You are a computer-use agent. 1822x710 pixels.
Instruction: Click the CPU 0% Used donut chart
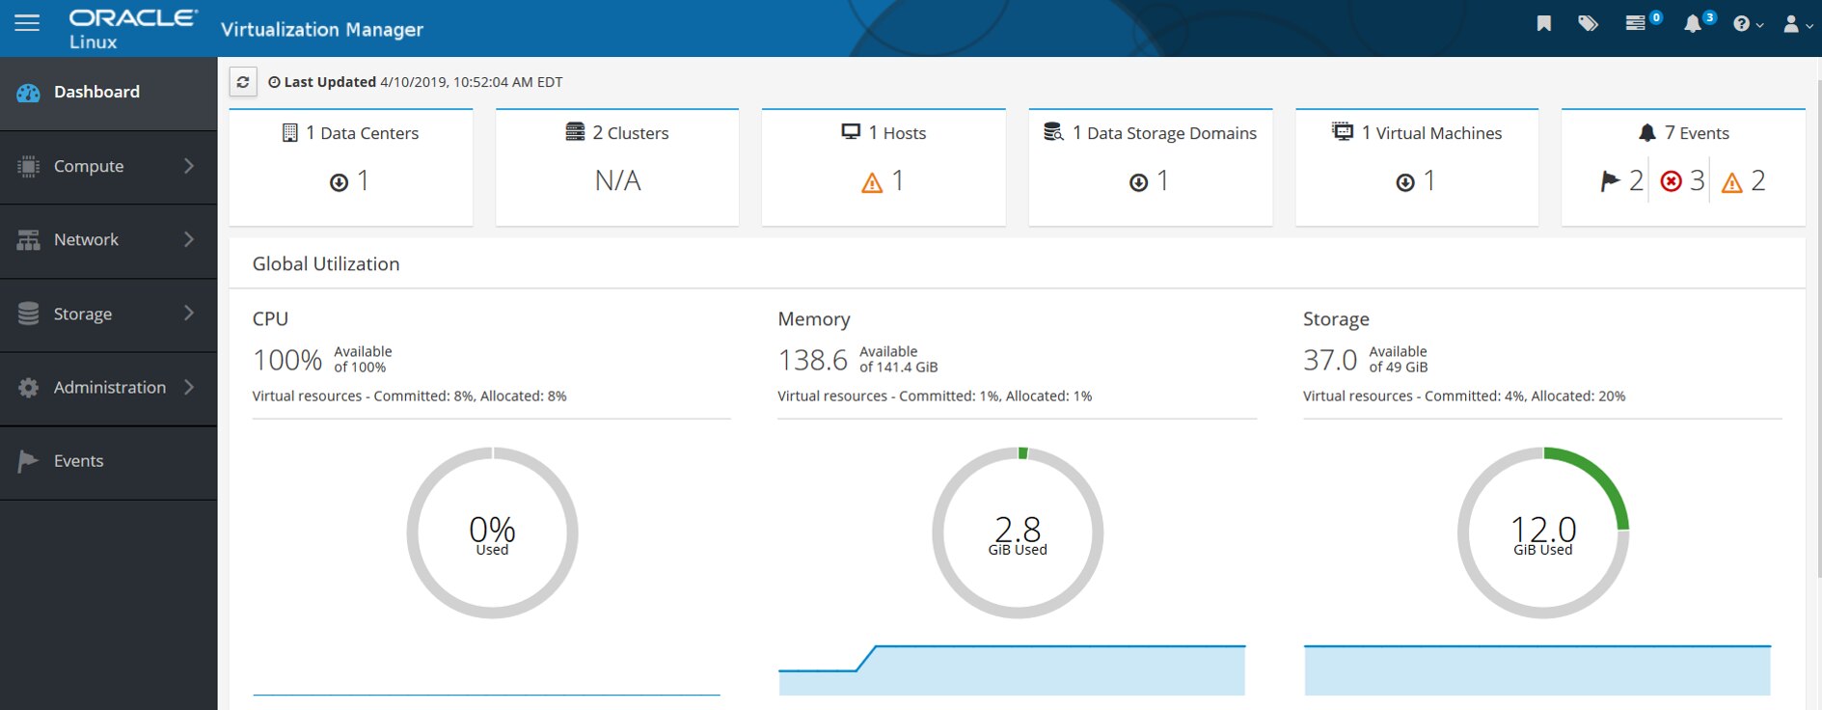(x=492, y=532)
